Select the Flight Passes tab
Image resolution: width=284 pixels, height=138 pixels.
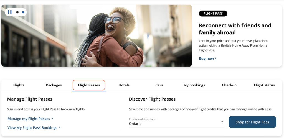[89, 85]
